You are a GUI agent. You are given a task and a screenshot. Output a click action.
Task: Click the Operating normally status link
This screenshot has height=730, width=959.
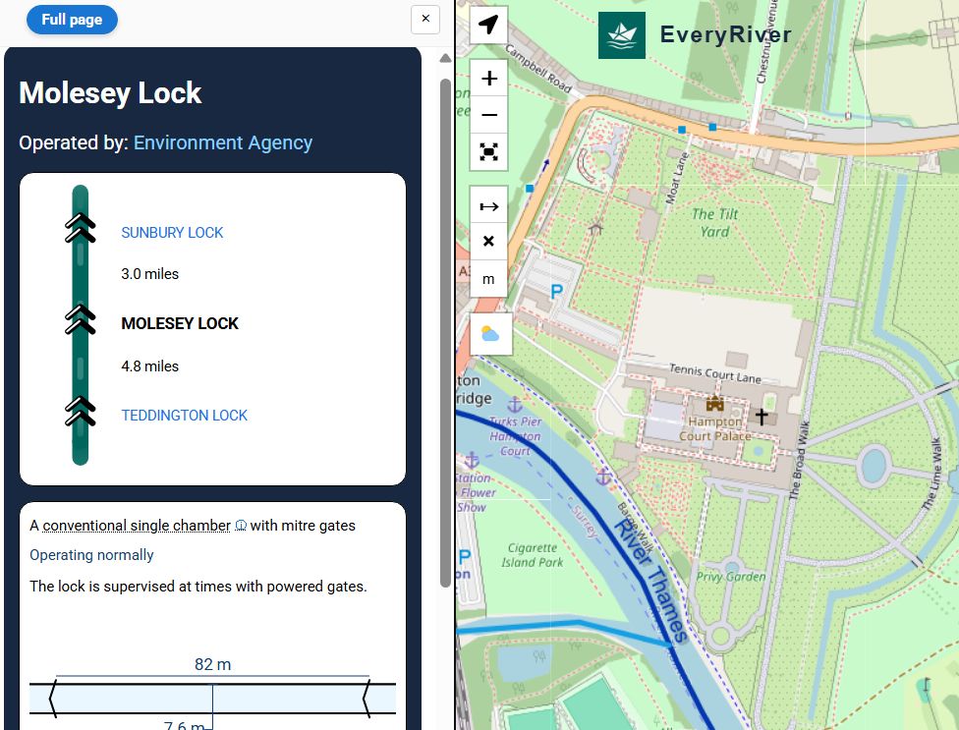(91, 555)
